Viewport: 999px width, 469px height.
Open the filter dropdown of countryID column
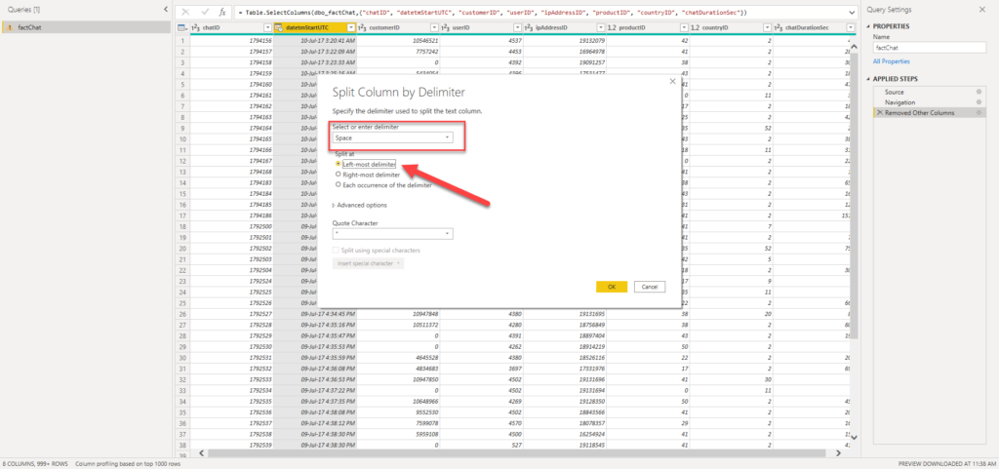pyautogui.click(x=767, y=27)
